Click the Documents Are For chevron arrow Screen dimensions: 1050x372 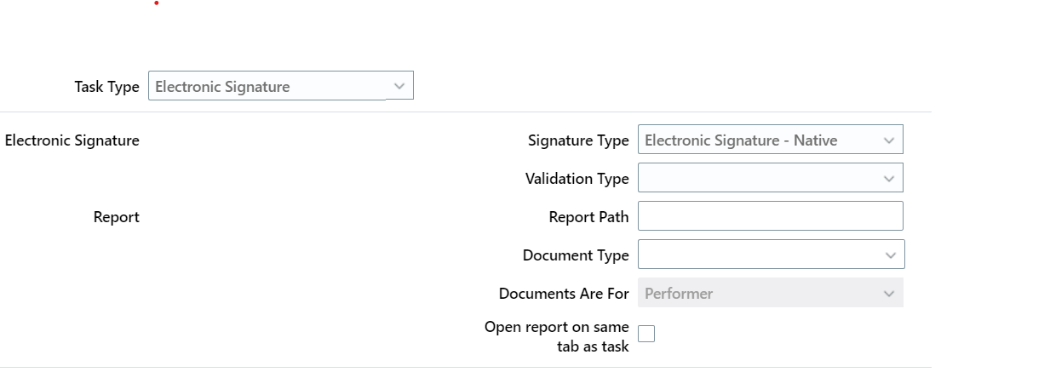(889, 294)
